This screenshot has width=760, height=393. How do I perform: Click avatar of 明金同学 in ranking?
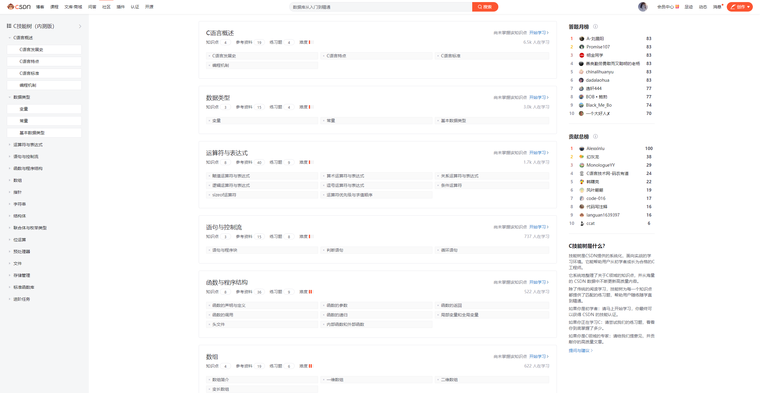tap(582, 55)
